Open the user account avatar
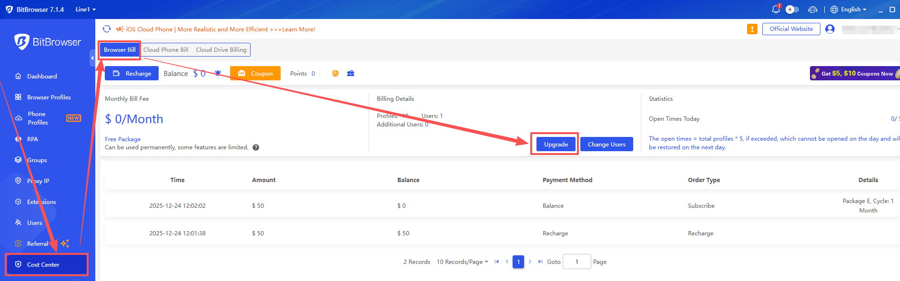Screen dimensions: 900x281 click(830, 29)
